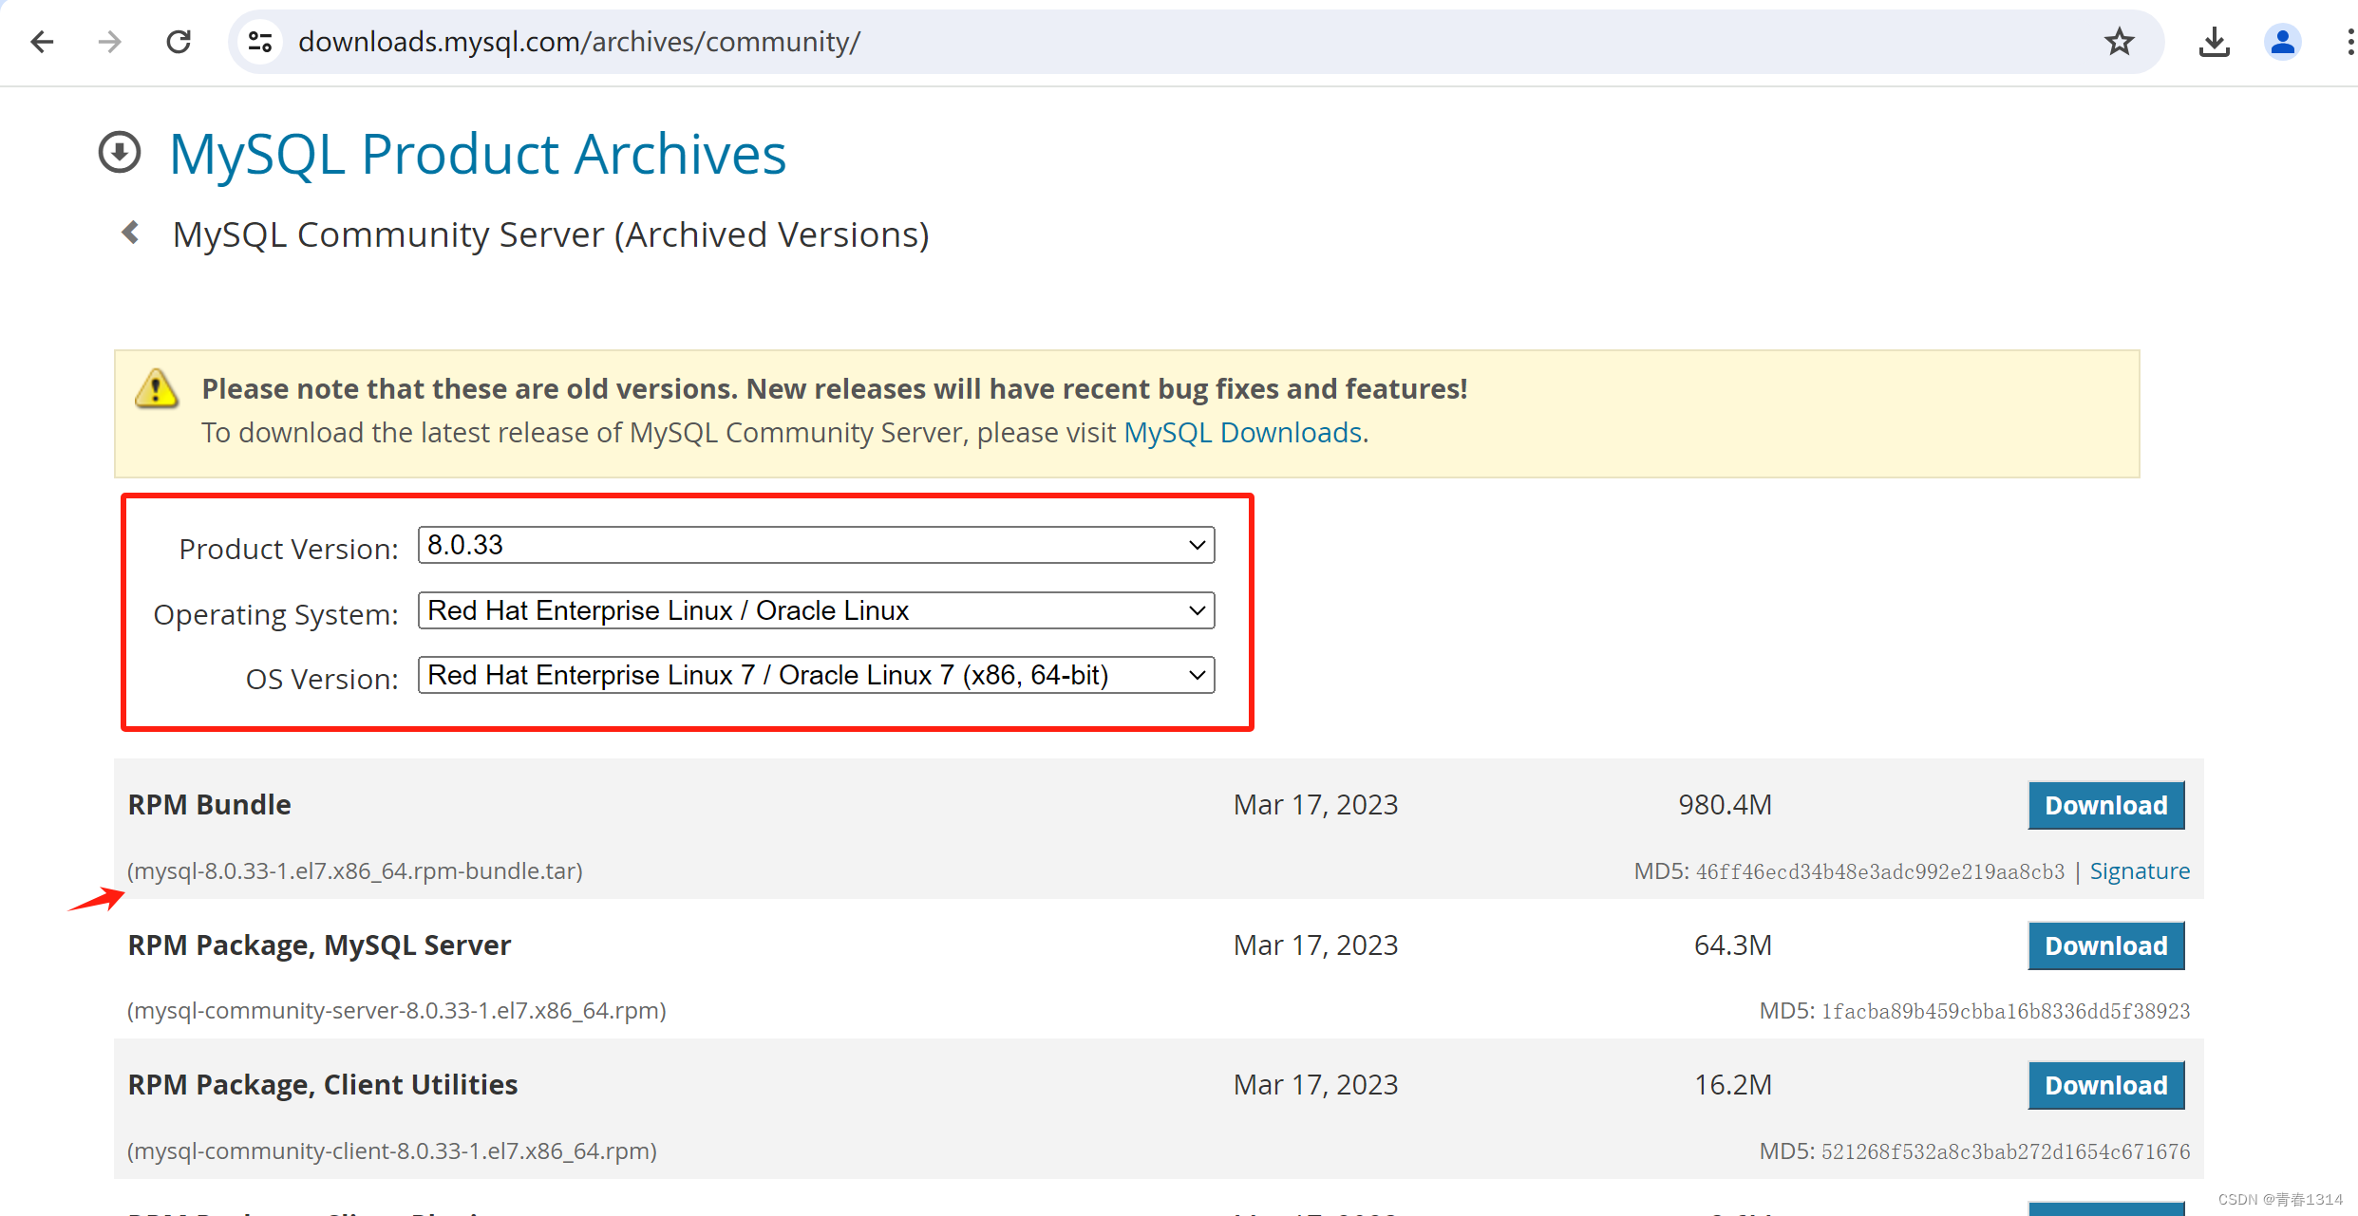2358x1216 pixels.
Task: Click the page reload icon
Action: [x=179, y=42]
